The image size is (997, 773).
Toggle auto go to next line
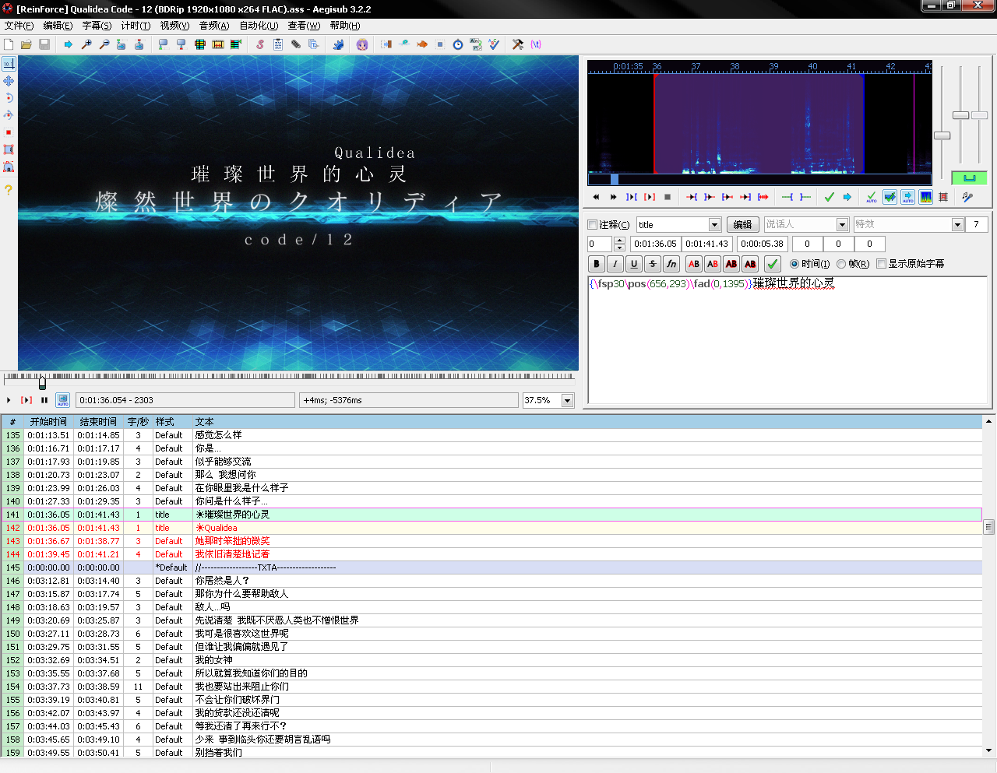click(x=890, y=197)
